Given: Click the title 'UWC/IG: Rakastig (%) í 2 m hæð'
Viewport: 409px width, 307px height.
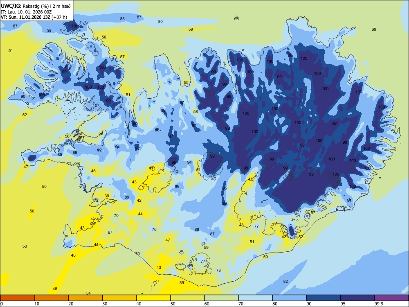Looking at the screenshot, I should pyautogui.click(x=36, y=6).
